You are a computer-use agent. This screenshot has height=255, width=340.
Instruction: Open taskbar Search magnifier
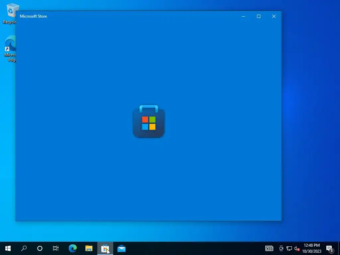pos(24,248)
